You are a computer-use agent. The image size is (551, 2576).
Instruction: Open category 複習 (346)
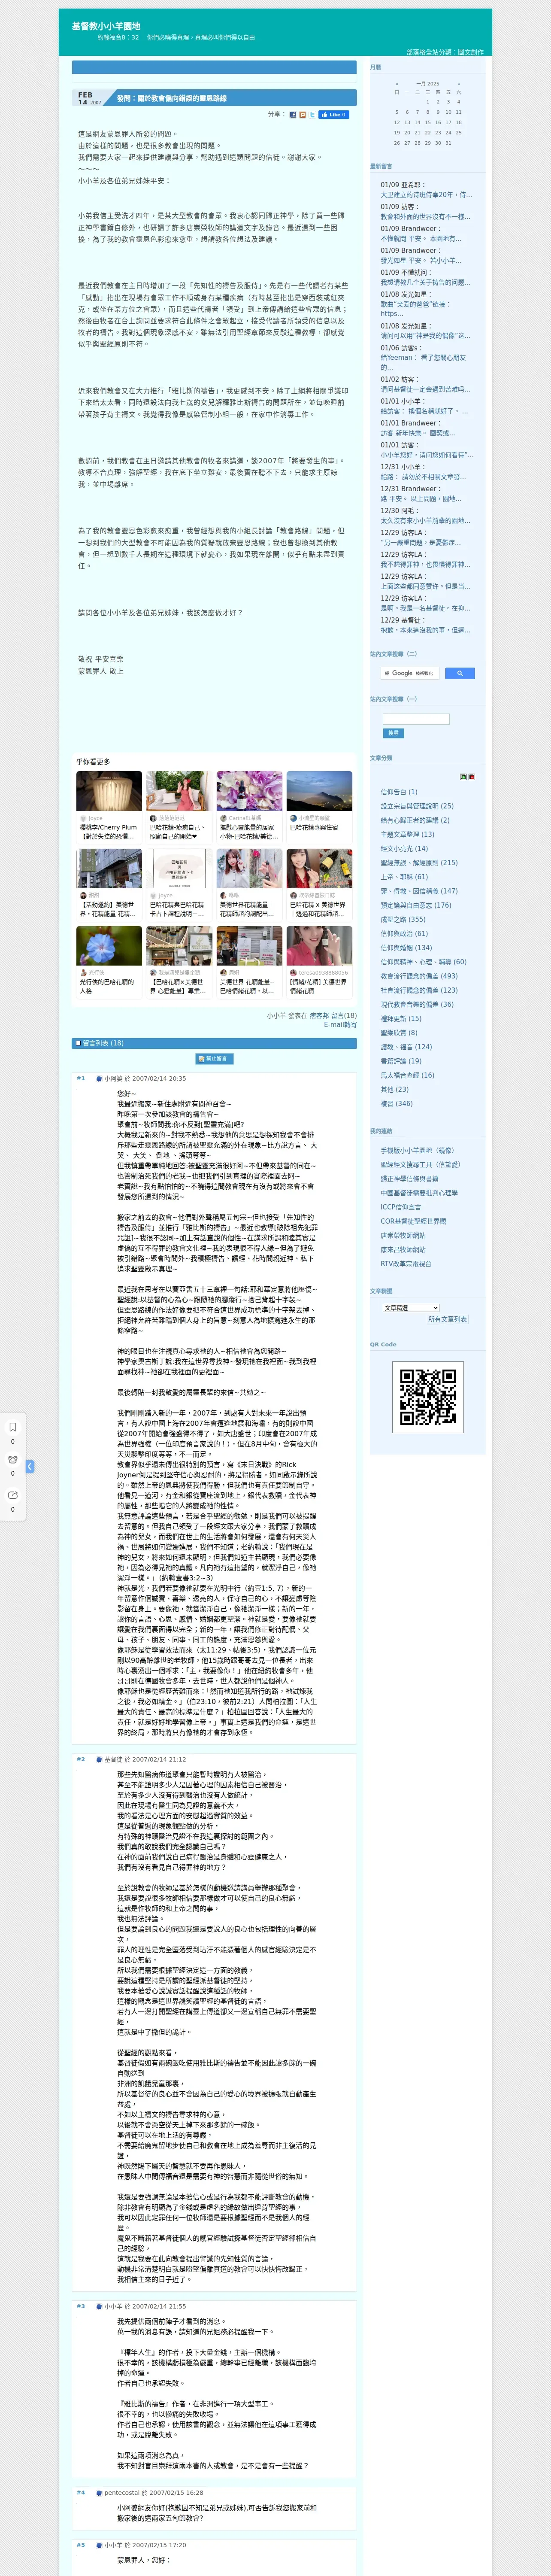coord(396,1103)
